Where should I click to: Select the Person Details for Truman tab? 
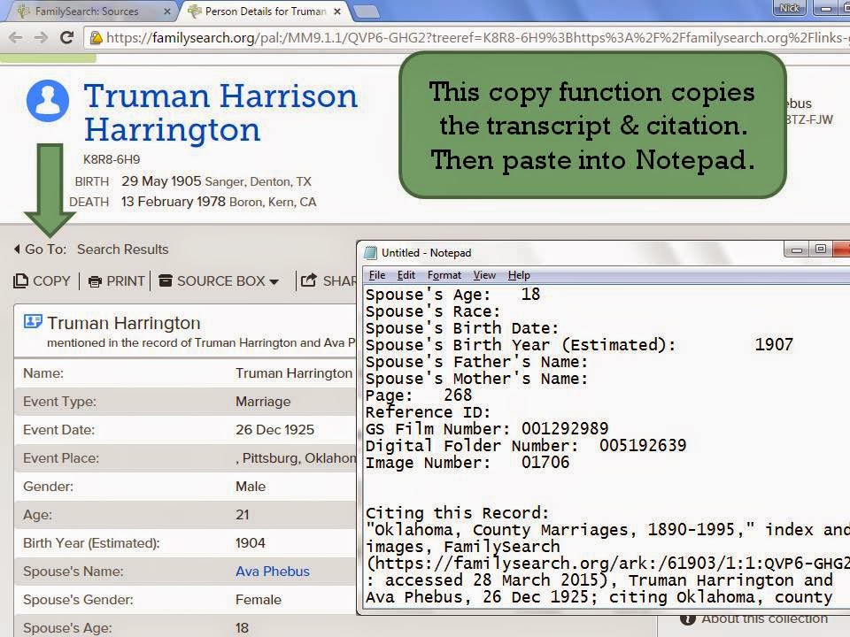[x=266, y=11]
